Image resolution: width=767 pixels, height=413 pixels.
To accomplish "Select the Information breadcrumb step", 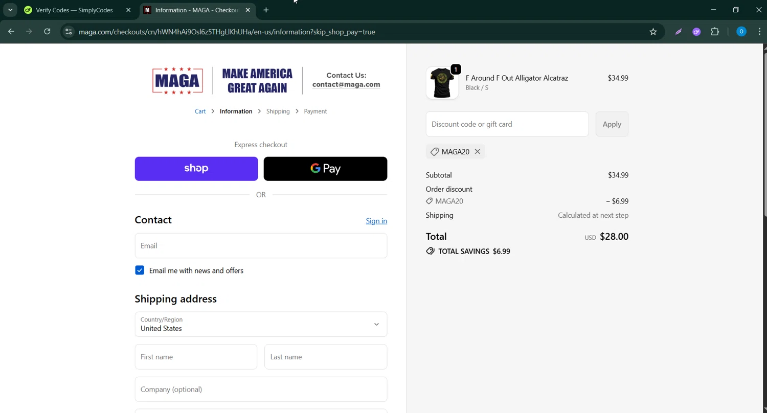I will (236, 111).
